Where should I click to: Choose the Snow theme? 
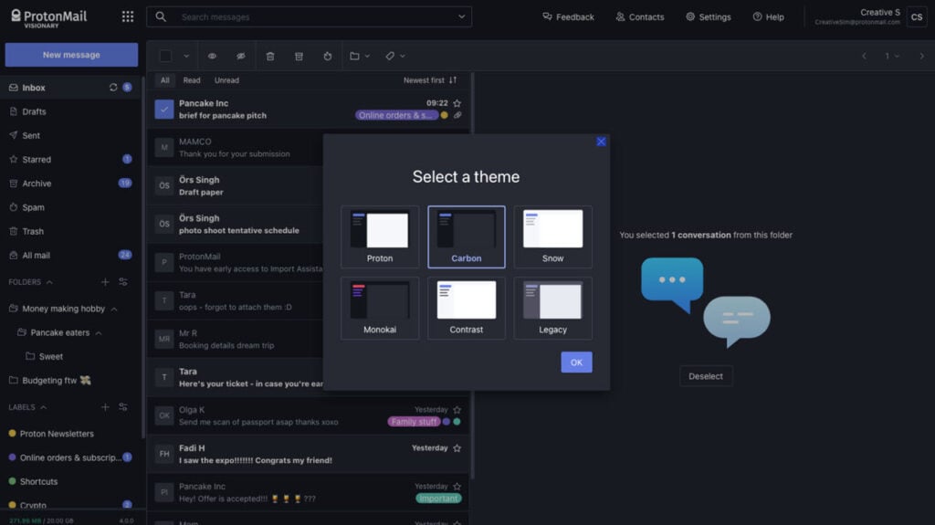552,236
